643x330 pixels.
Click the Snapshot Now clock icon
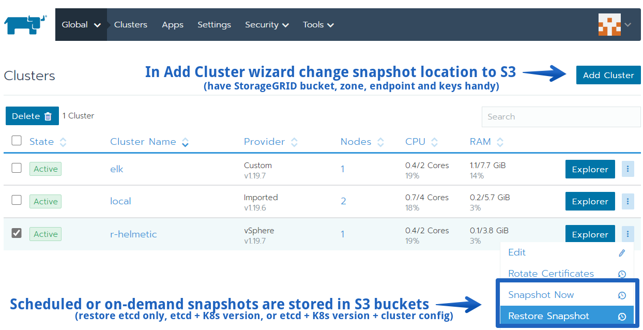(x=622, y=295)
